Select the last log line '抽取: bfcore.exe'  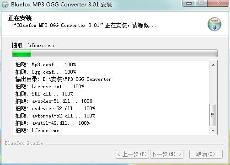37,130
